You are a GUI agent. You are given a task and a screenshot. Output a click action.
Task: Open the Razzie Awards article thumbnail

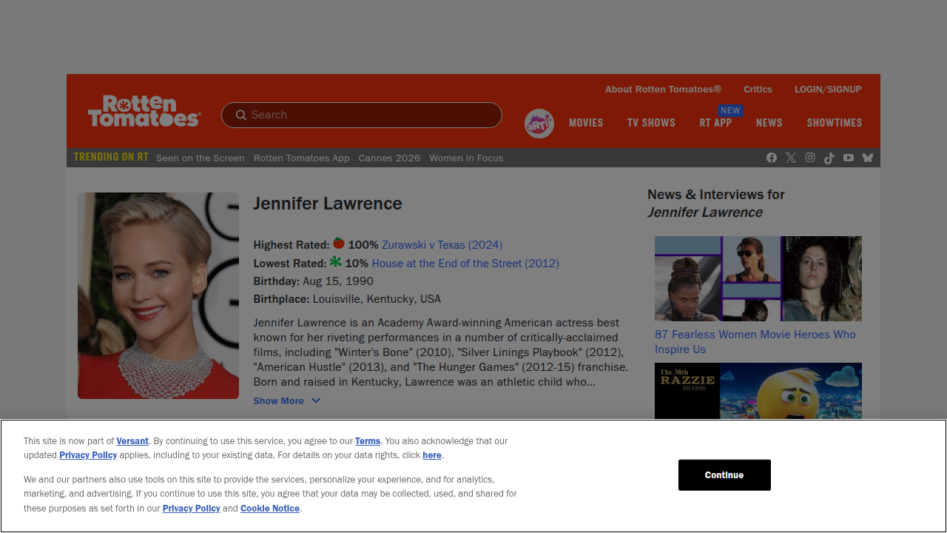pos(758,391)
